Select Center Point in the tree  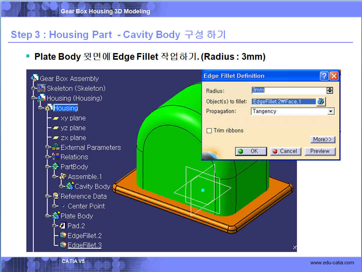86,206
